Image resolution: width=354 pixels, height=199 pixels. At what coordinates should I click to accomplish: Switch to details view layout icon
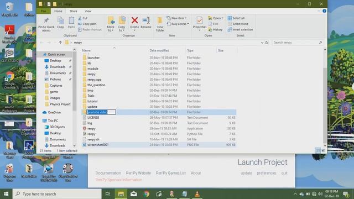tap(317, 150)
